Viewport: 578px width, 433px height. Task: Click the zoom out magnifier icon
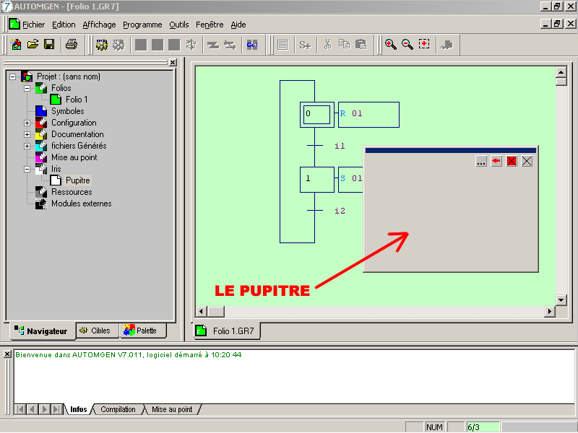(407, 45)
